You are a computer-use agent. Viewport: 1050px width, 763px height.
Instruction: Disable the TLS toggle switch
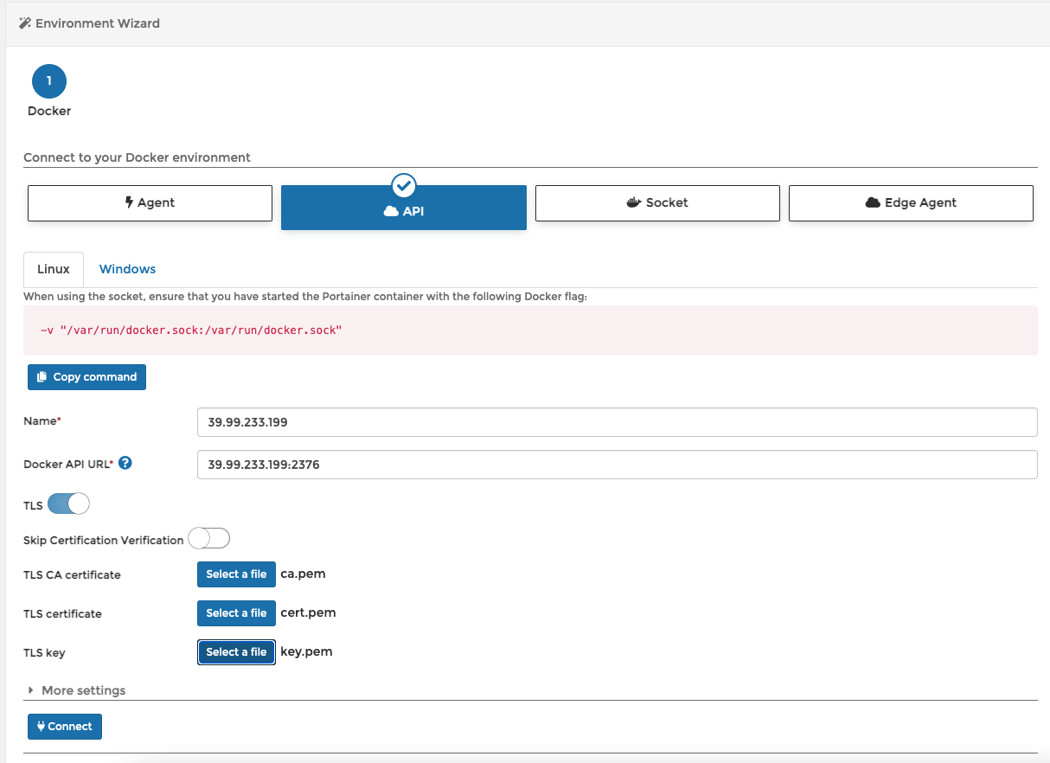(68, 503)
